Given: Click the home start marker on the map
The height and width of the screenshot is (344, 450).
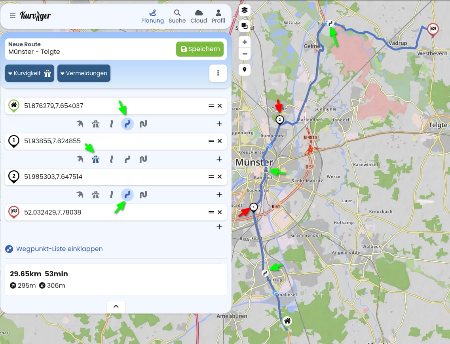Looking at the screenshot, I should tap(287, 321).
